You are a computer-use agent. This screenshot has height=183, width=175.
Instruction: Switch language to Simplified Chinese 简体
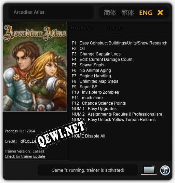(x=110, y=13)
